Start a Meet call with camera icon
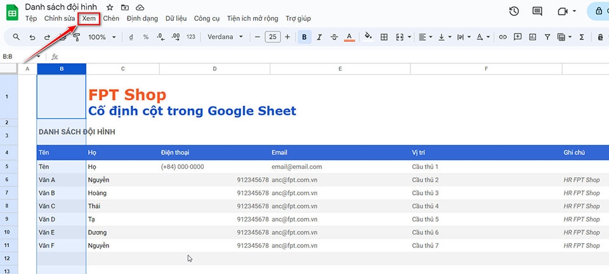The width and height of the screenshot is (609, 274). 563,11
